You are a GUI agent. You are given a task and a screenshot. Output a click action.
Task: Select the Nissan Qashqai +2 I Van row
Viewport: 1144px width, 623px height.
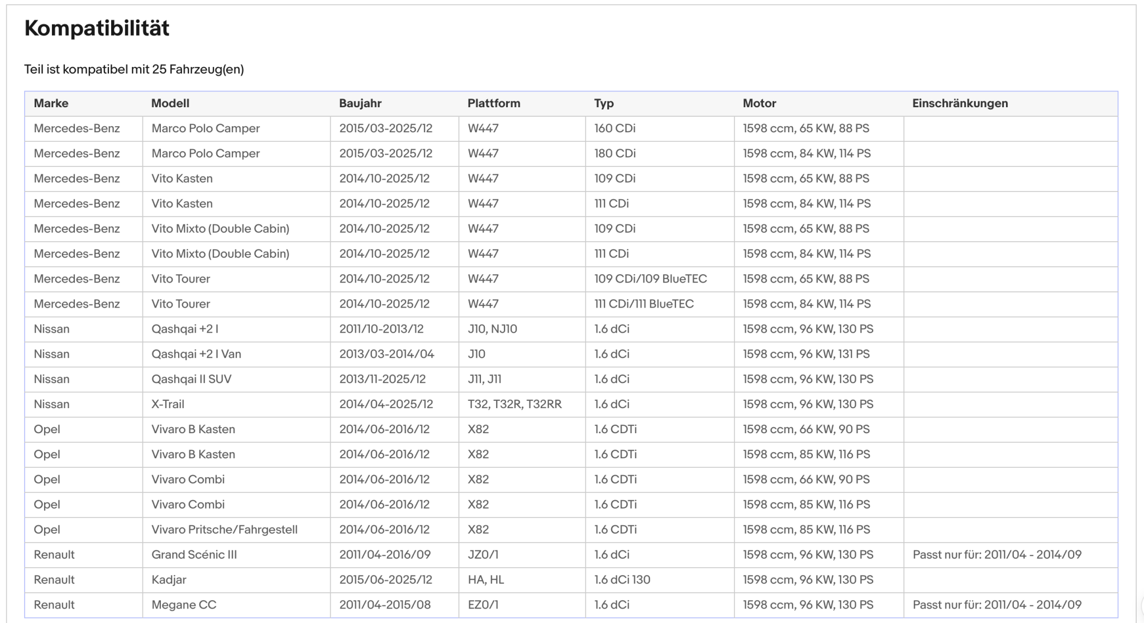(571, 354)
